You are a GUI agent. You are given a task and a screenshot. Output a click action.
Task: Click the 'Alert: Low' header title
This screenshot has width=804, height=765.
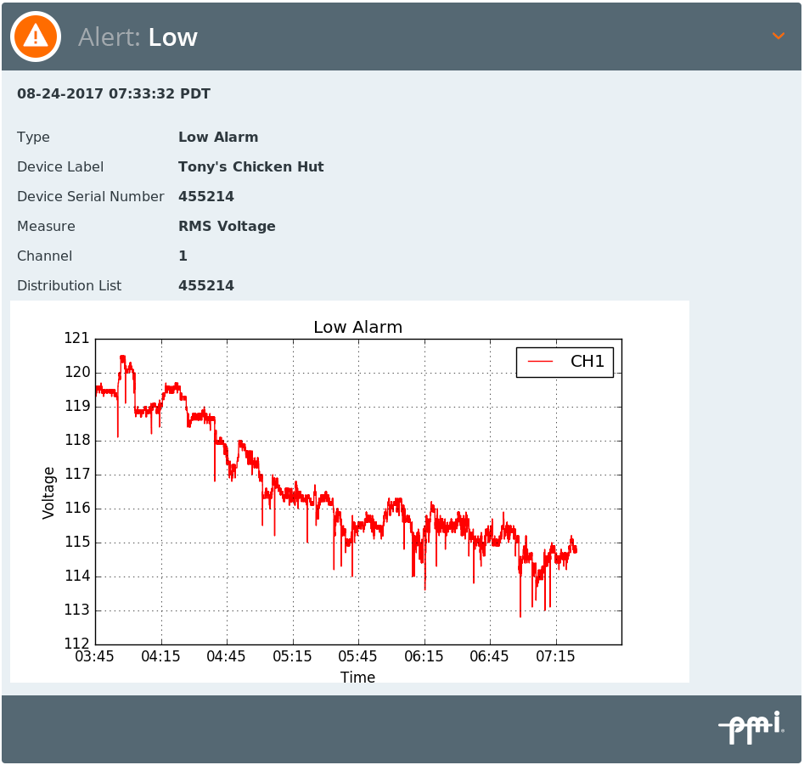tap(138, 37)
